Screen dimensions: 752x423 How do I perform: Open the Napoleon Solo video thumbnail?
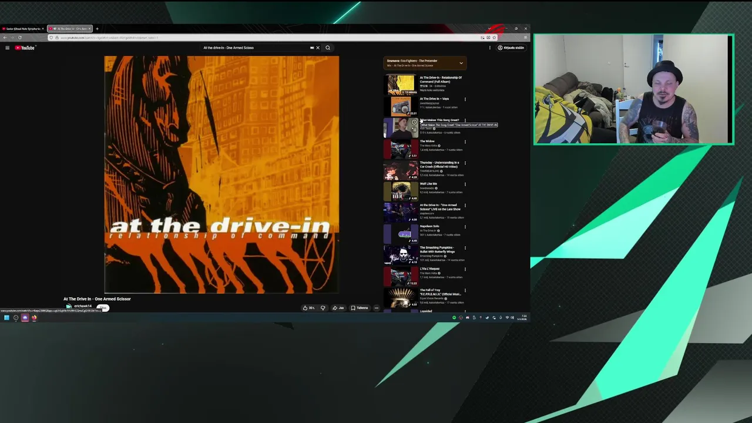[401, 233]
